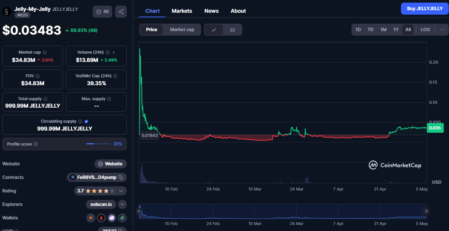The height and width of the screenshot is (231, 449).
Task: Toggle the chart to Market cap
Action: [182, 30]
